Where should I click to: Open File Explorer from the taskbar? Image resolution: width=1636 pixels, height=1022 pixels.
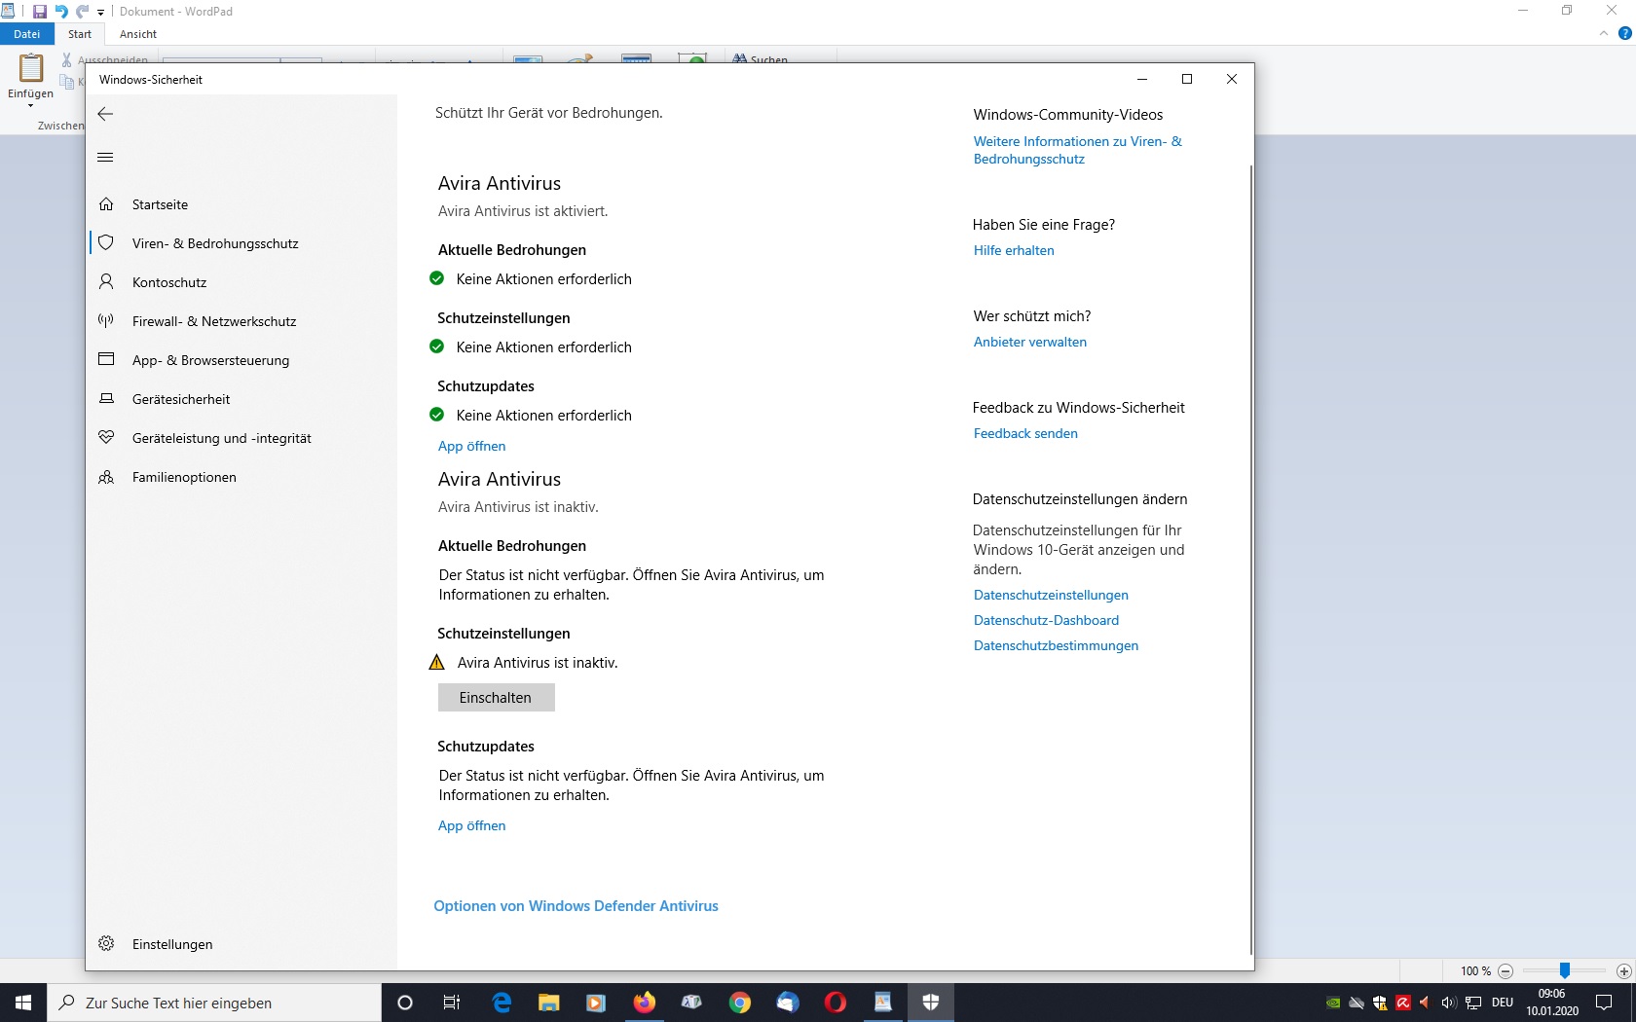[549, 1003]
